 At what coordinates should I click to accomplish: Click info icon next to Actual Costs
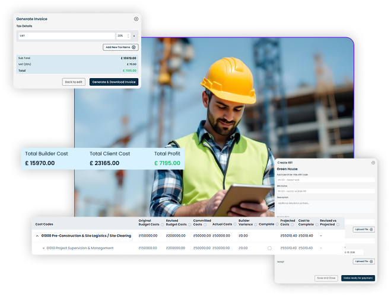235,225
